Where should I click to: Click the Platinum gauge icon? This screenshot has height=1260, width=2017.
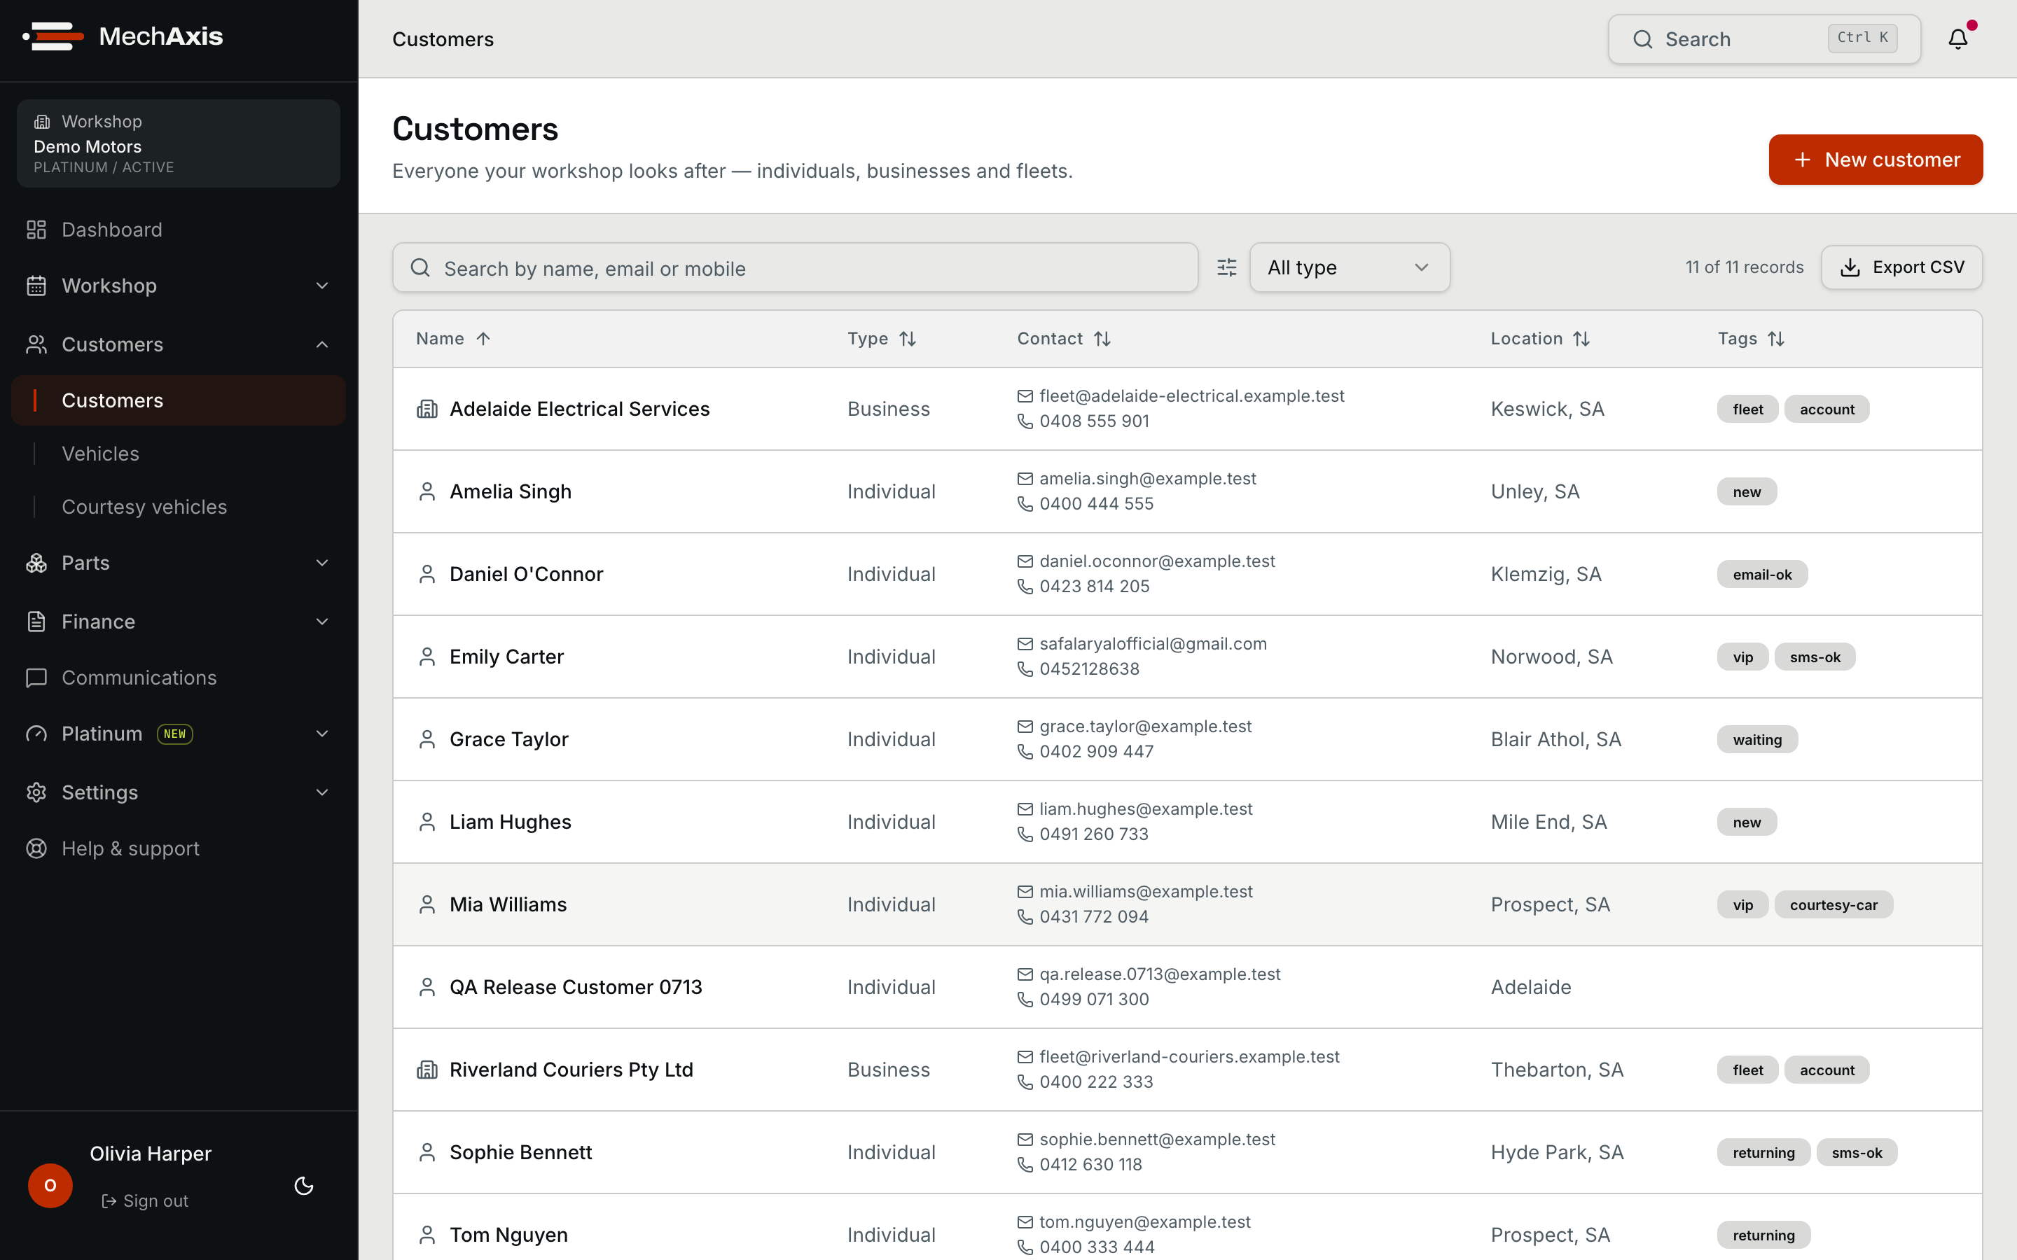36,734
